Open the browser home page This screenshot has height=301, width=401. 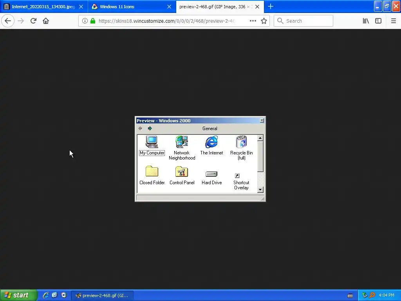click(x=46, y=21)
